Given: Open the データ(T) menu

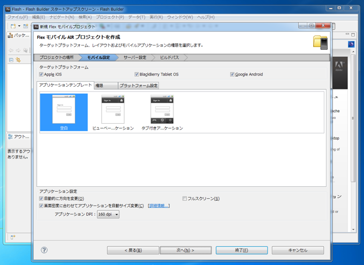Looking at the screenshot, I should [136, 17].
